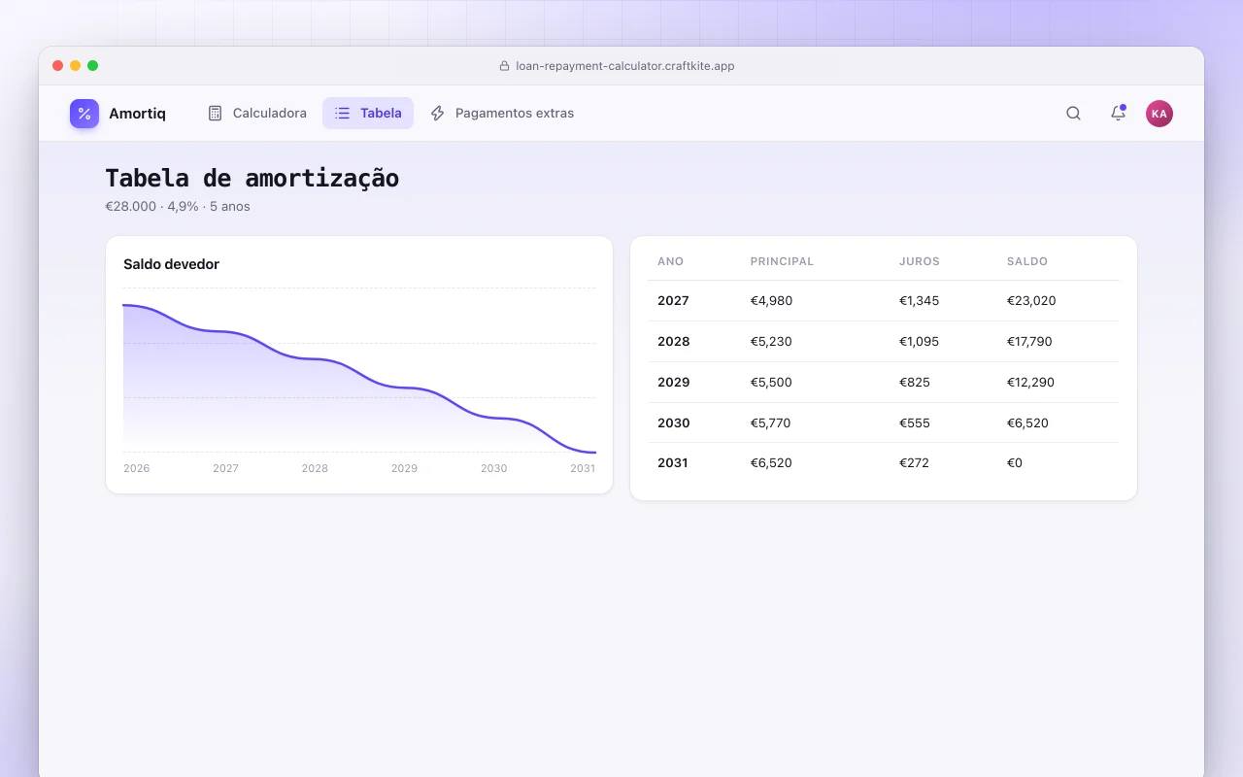
Task: Click principal value €5,230
Action: [771, 342]
